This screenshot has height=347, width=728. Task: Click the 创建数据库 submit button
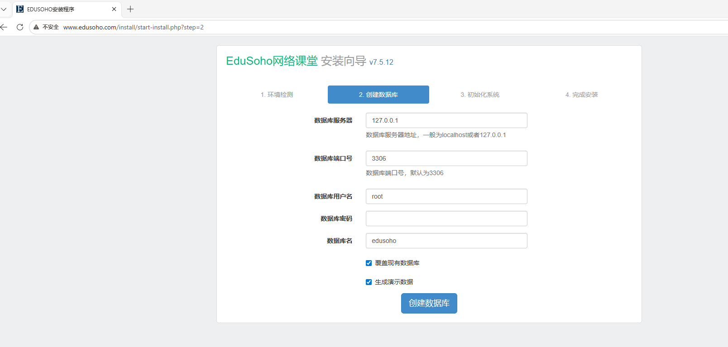coord(429,303)
